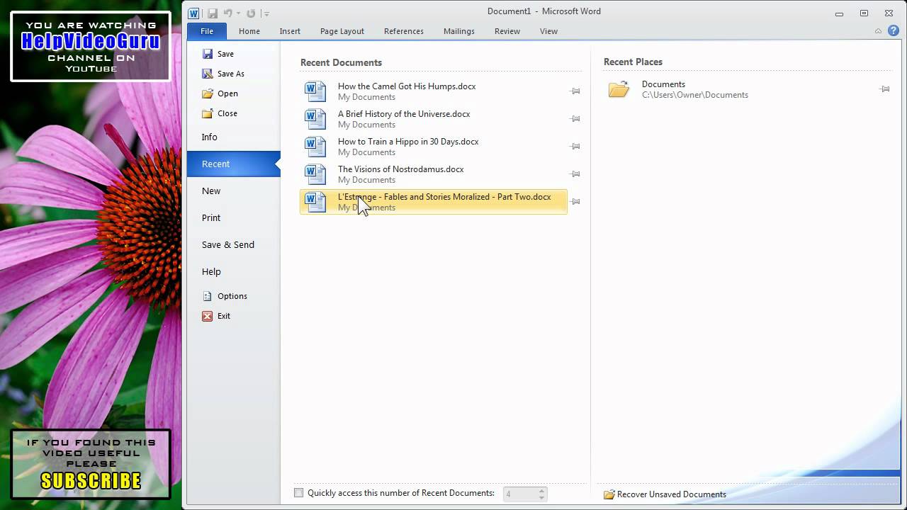Enable Quickly access this number of Recent Documents

pyautogui.click(x=298, y=493)
